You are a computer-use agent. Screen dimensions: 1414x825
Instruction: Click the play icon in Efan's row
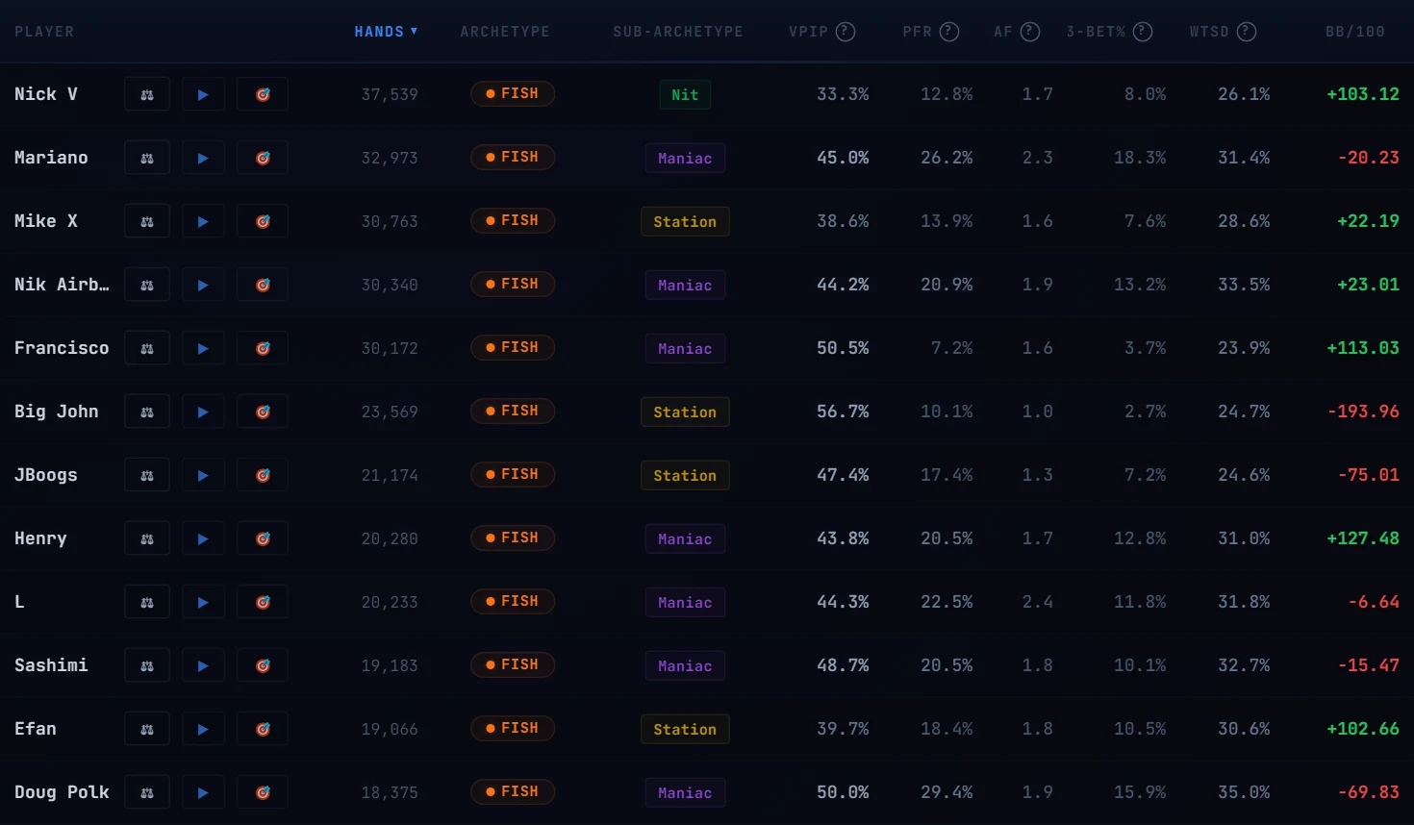[x=203, y=729]
